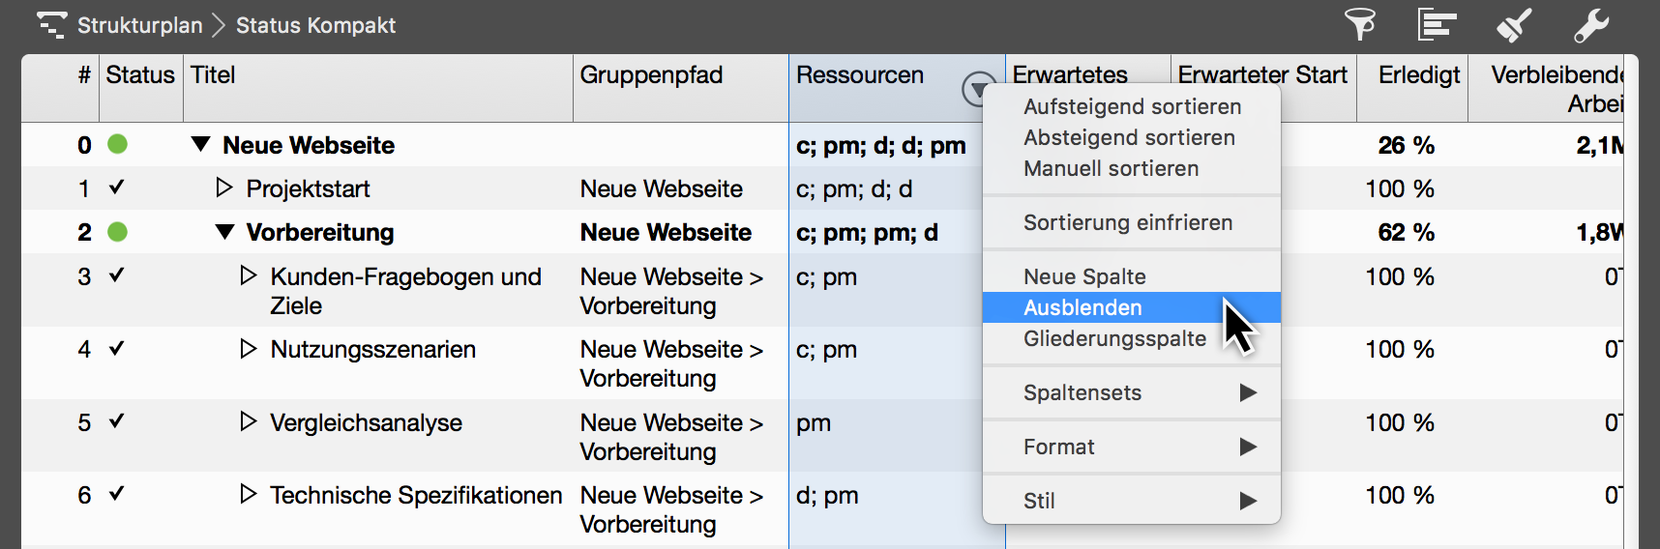Click the checkmark status of Projektstart

click(117, 188)
